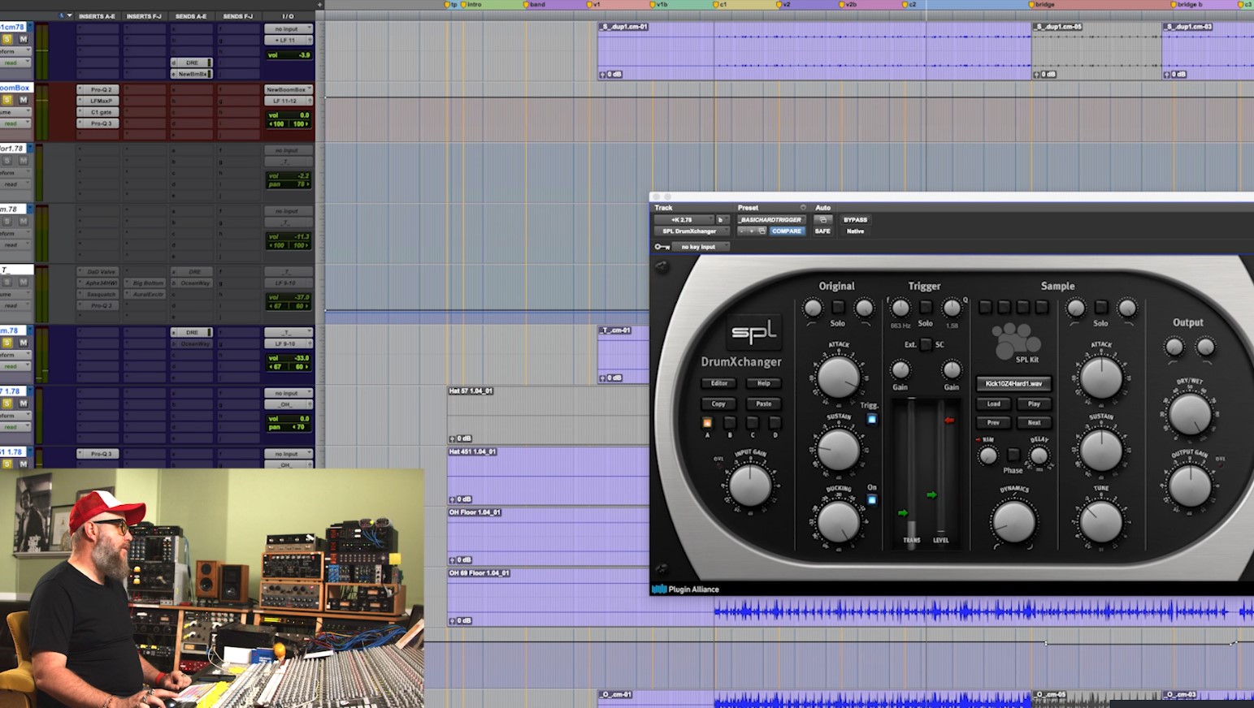Toggle Solo in the Sample section
This screenshot has width=1254, height=708.
click(1101, 307)
